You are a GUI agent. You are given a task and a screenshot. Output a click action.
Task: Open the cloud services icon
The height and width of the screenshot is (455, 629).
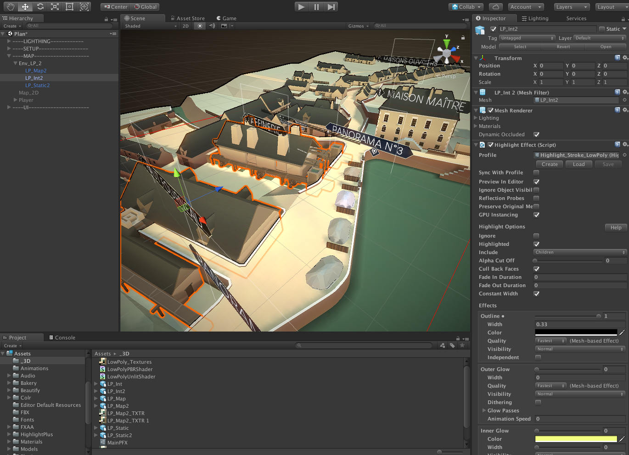(495, 7)
